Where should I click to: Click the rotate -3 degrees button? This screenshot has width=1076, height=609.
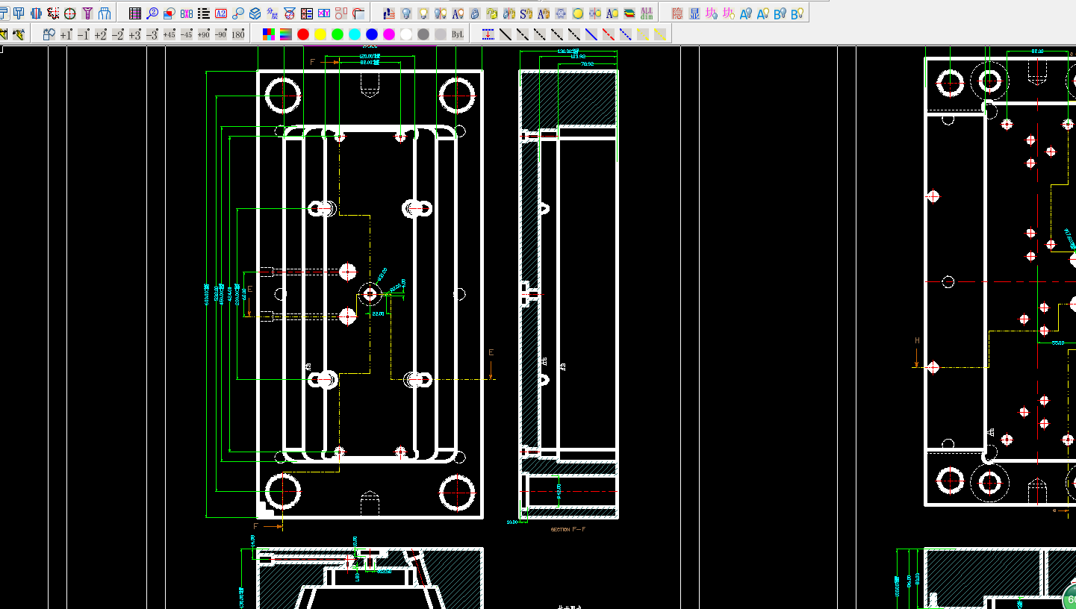coord(152,34)
